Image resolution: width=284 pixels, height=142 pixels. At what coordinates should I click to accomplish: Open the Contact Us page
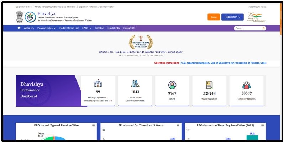[129, 28]
